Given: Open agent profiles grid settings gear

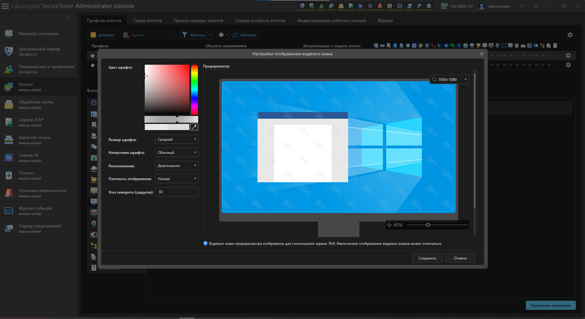Looking at the screenshot, I should pyautogui.click(x=570, y=35).
